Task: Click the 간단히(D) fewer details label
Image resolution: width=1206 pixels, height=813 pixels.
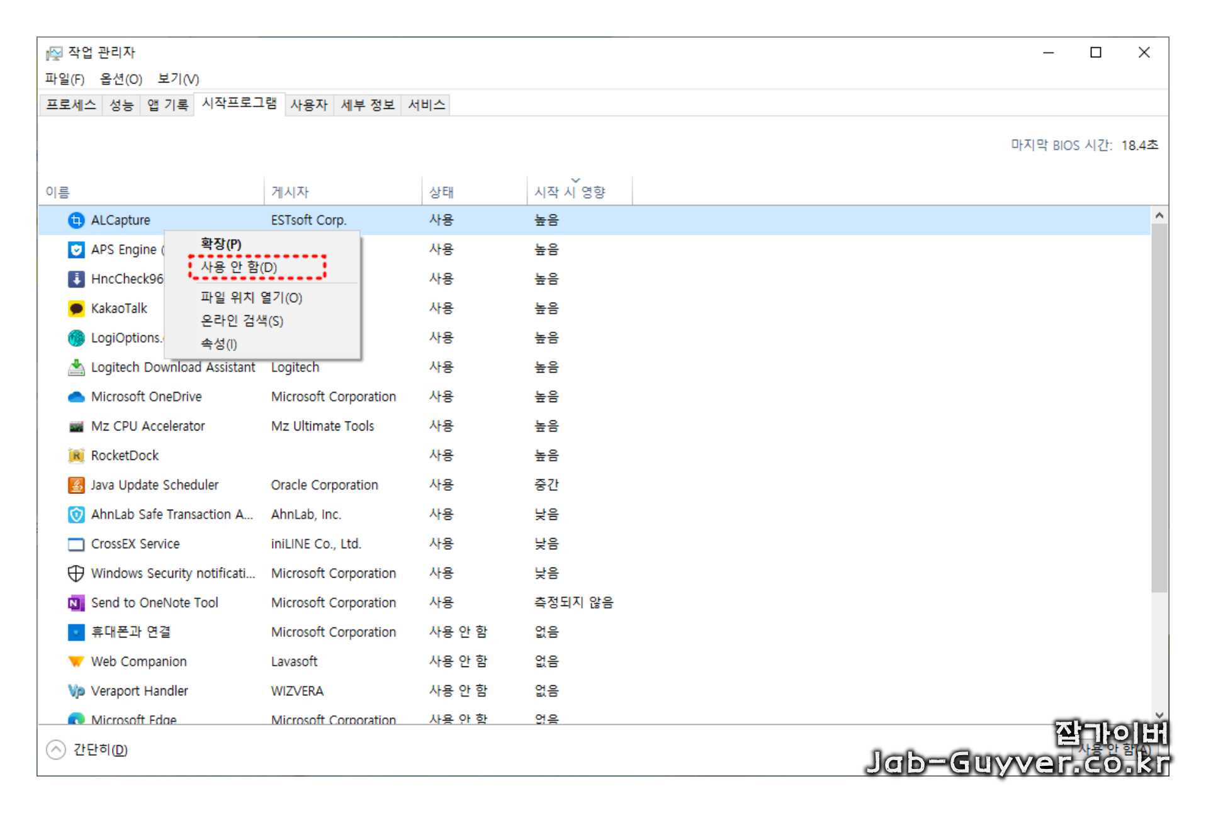Action: (x=100, y=750)
